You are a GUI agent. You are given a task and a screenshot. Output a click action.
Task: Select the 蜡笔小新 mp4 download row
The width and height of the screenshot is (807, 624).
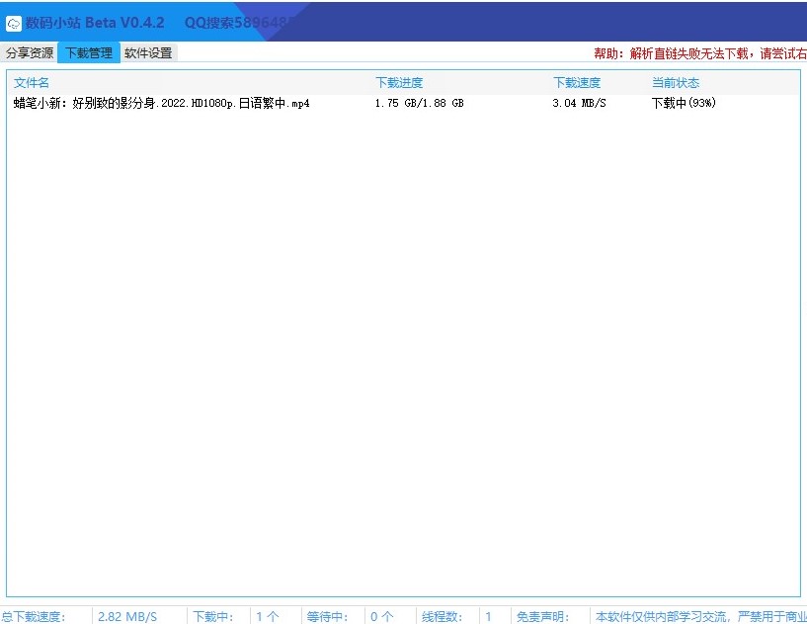(x=162, y=103)
